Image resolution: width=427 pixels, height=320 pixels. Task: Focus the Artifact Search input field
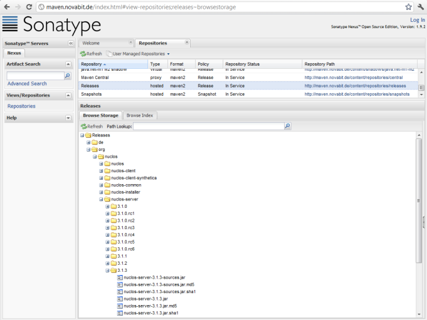point(35,76)
